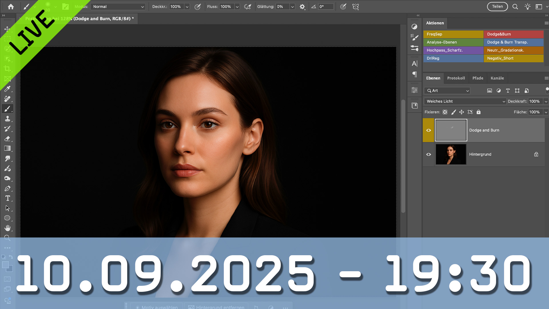549x309 pixels.
Task: Select the Type tool
Action: (x=7, y=198)
